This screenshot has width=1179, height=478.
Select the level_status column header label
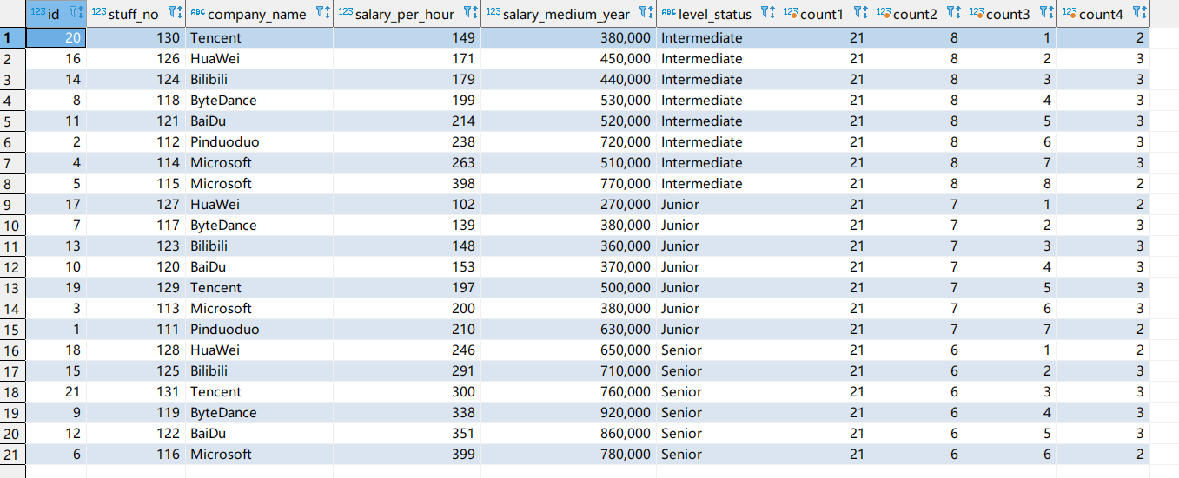pos(716,14)
